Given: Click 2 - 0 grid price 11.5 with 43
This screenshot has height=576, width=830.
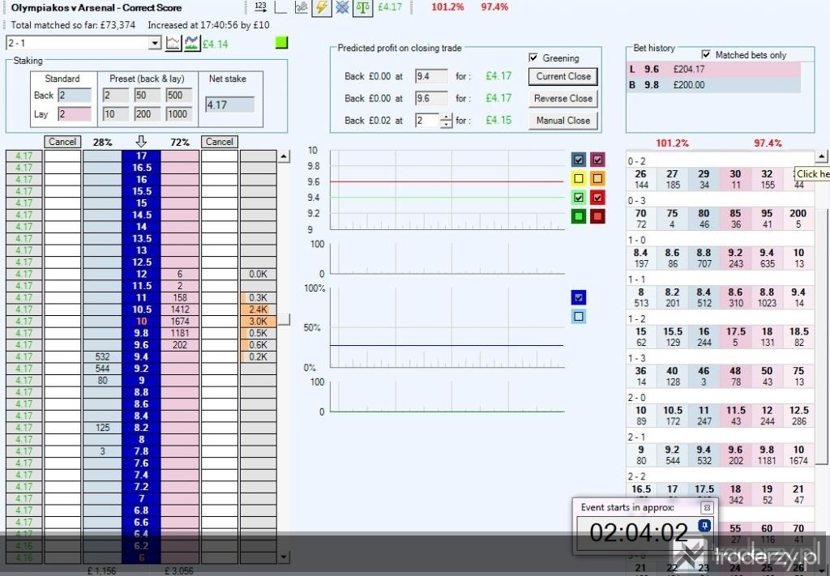Looking at the screenshot, I should (735, 416).
